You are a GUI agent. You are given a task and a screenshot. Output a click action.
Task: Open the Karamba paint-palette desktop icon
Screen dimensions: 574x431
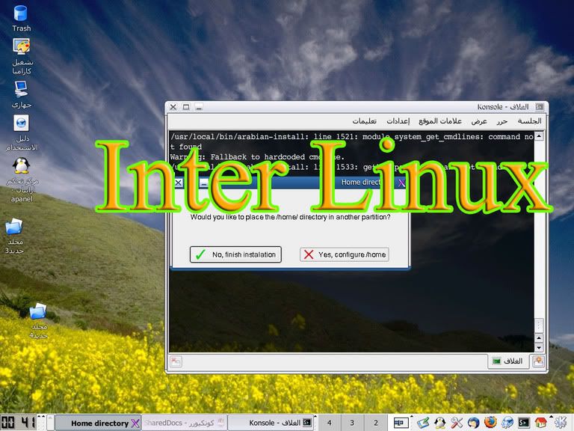click(x=21, y=46)
